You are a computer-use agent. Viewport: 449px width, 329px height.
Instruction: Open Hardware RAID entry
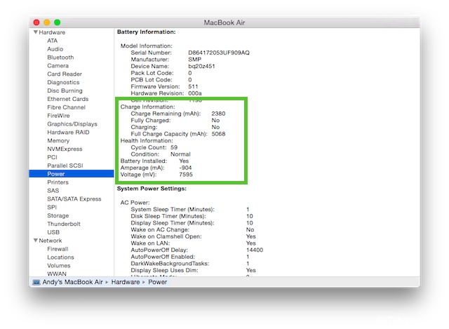click(68, 133)
